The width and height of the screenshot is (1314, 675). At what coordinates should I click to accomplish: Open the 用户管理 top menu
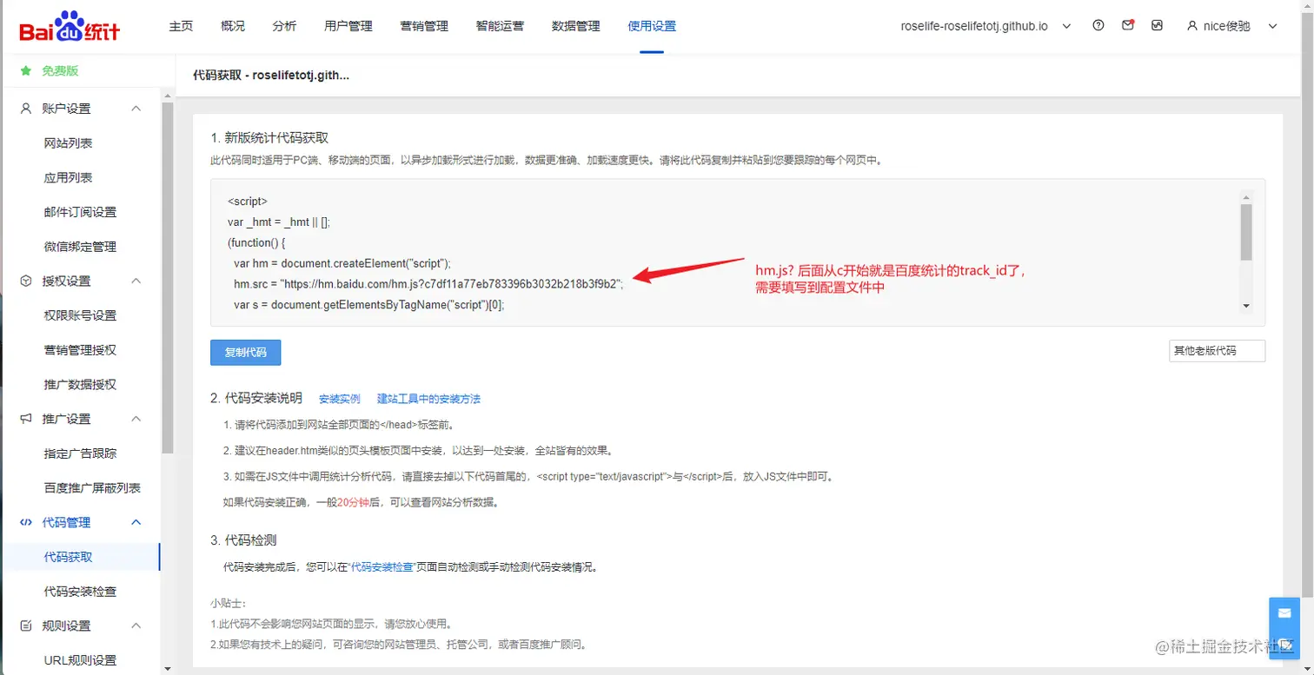click(348, 26)
